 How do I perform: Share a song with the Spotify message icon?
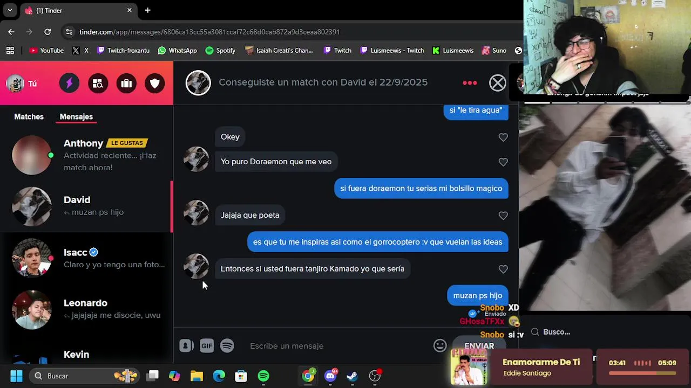227,346
